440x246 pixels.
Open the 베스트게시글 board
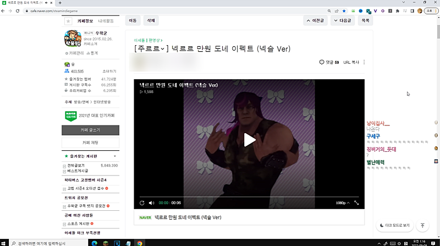(x=78, y=171)
